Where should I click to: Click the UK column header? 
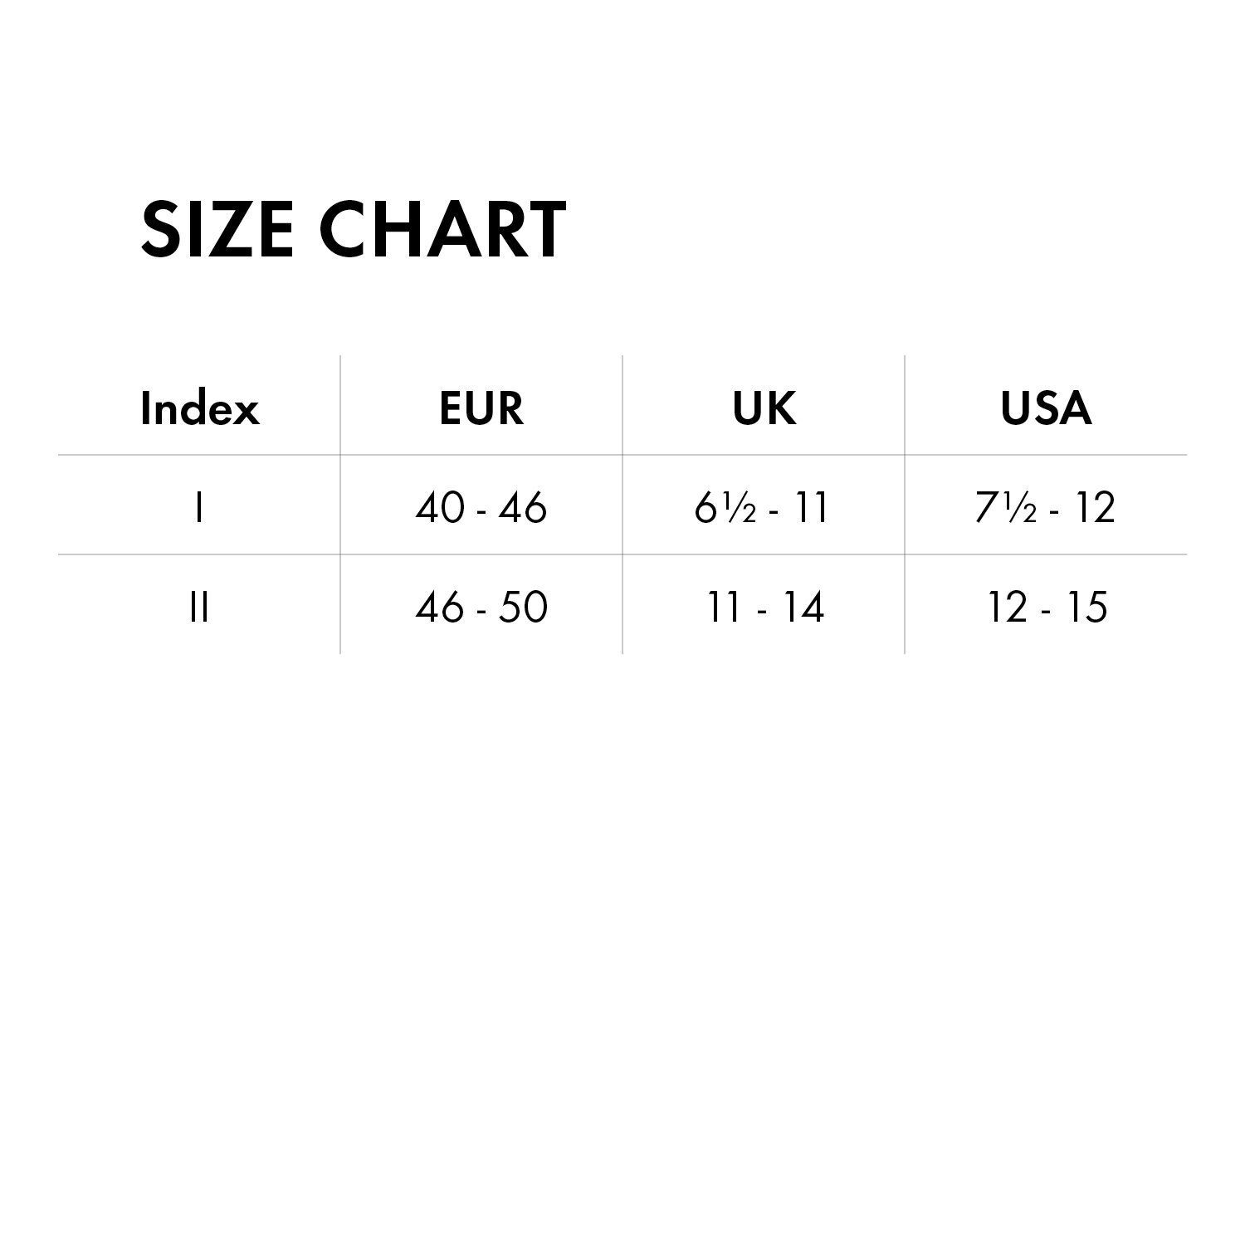[x=764, y=408]
